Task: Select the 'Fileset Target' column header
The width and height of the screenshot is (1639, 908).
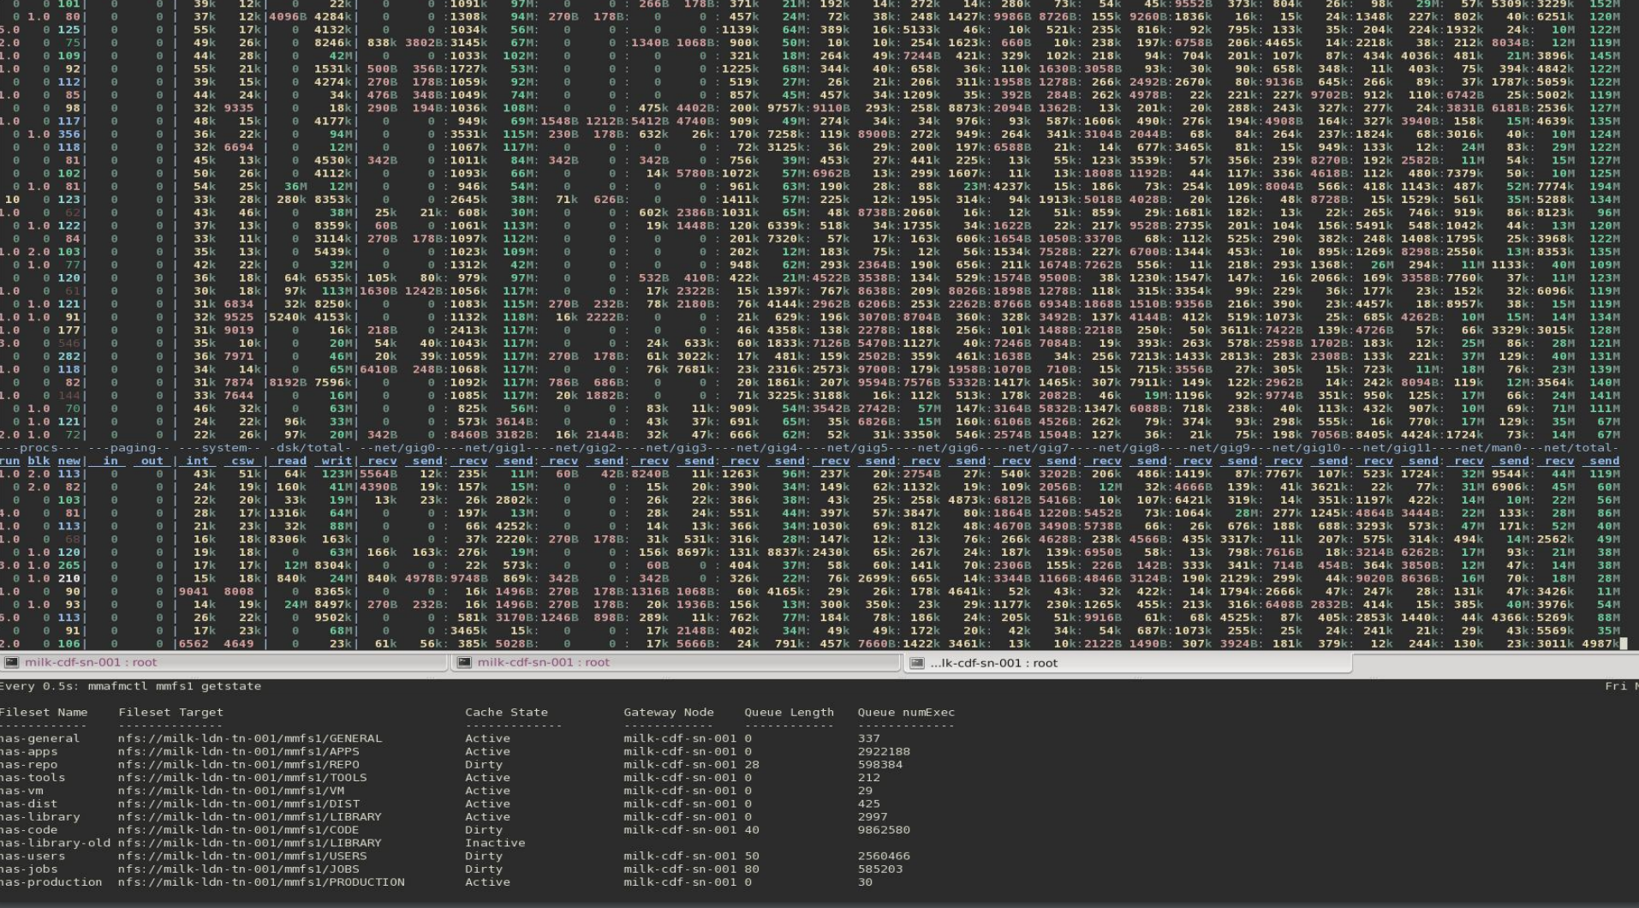Action: [x=170, y=713]
